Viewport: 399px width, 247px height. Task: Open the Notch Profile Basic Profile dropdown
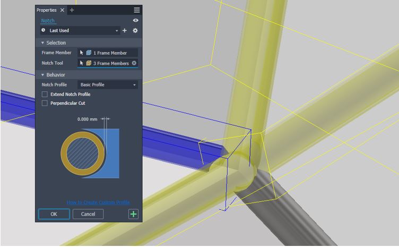[x=108, y=85]
